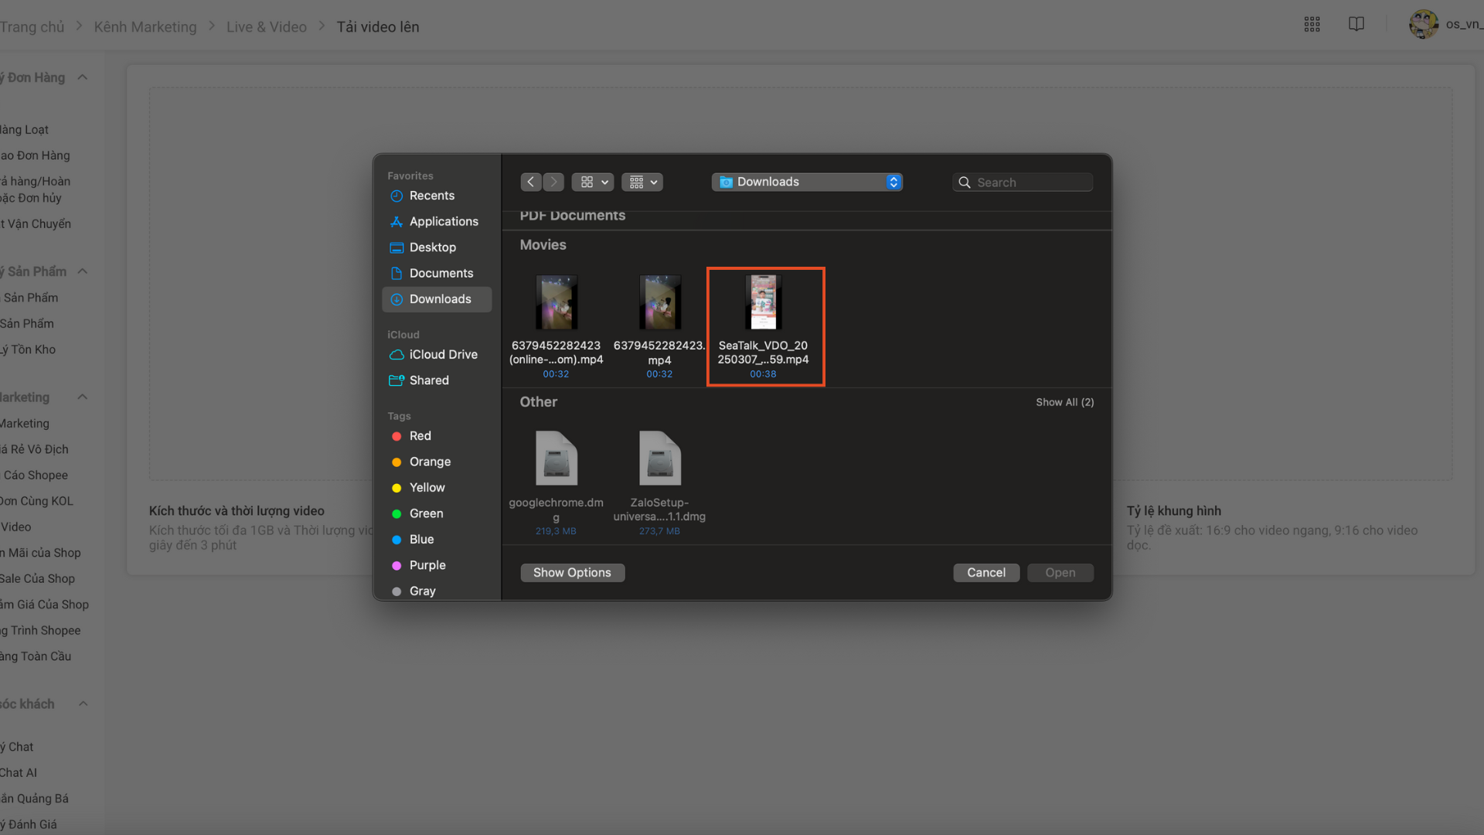This screenshot has width=1484, height=835.
Task: Click Show All (2) in Other section
Action: pyautogui.click(x=1064, y=402)
